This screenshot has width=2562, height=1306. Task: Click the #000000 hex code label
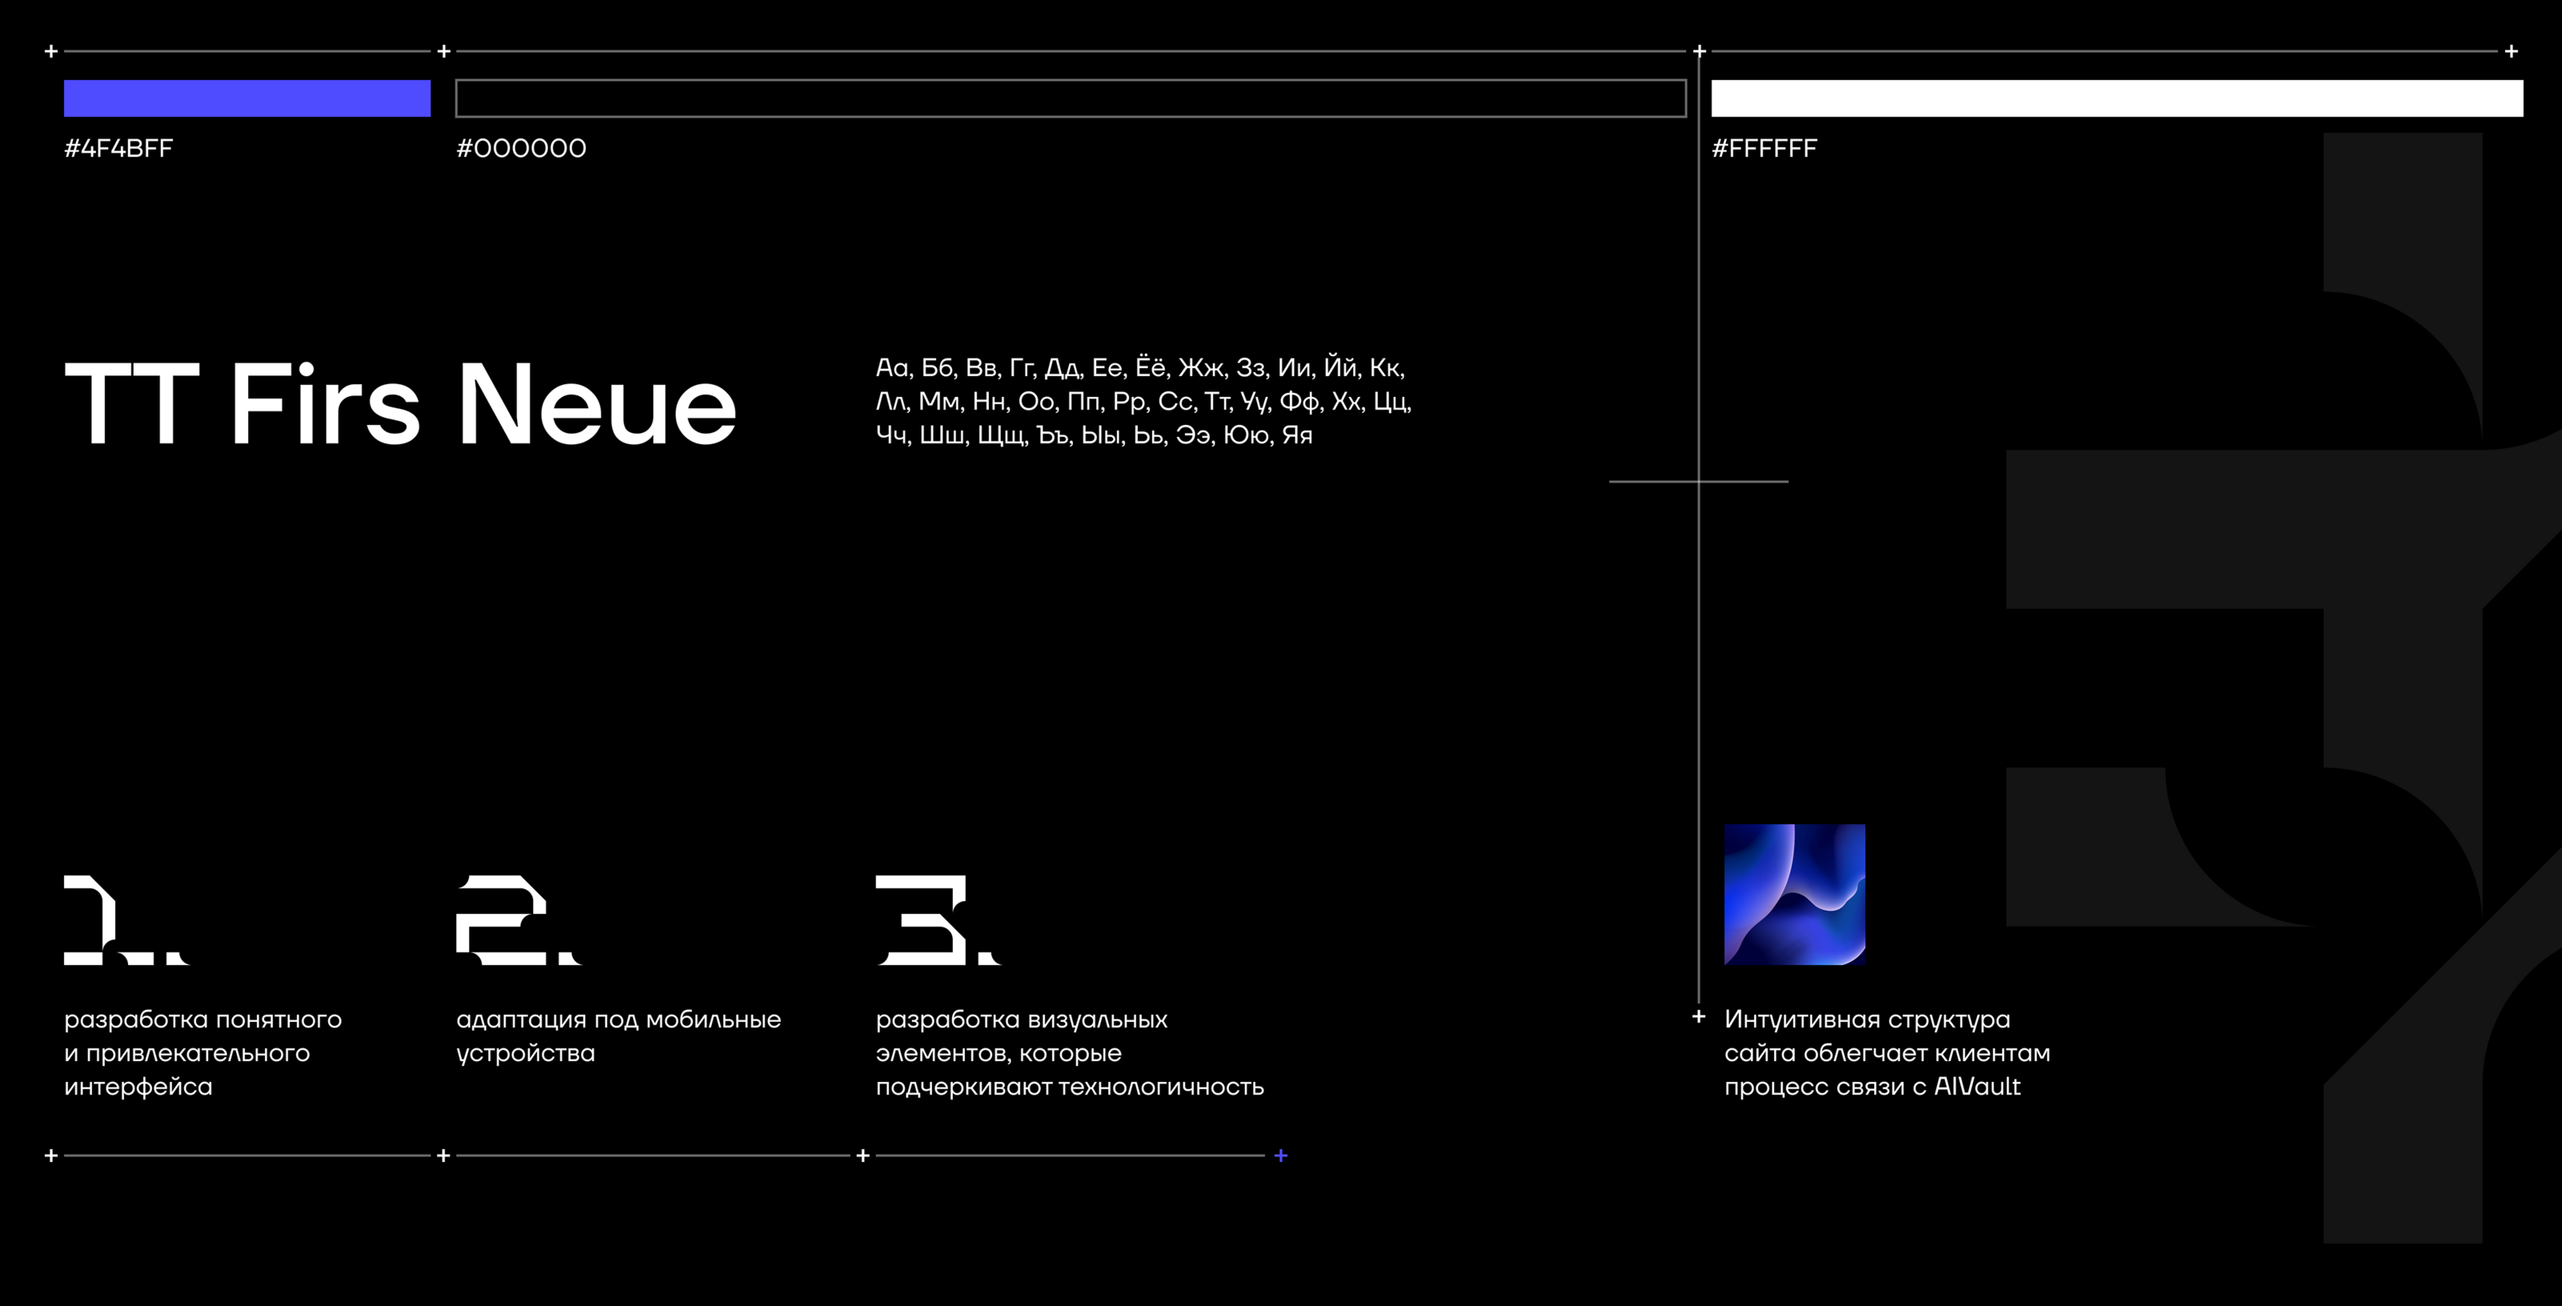521,148
